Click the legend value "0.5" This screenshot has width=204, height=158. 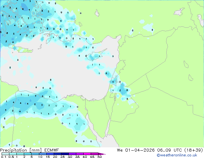[11, 157]
